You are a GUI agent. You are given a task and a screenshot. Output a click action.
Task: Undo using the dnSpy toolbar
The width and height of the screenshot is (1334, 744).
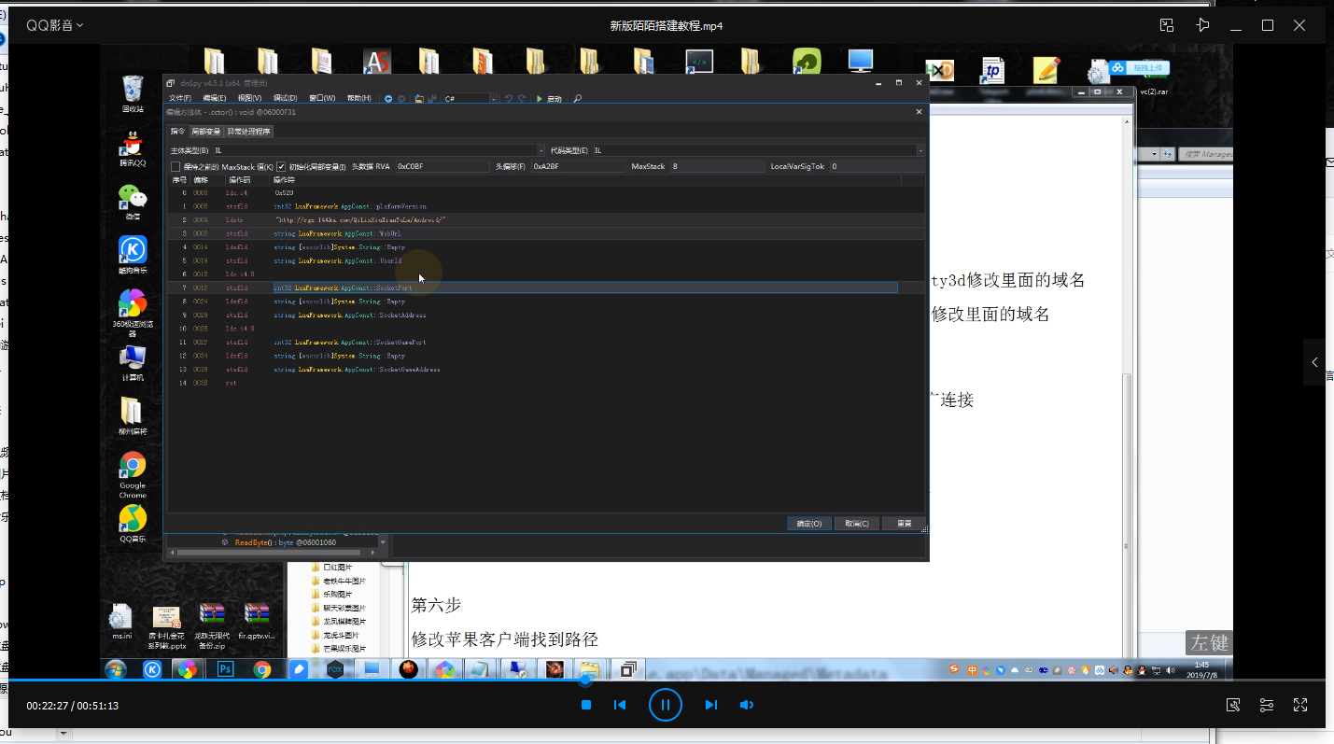pyautogui.click(x=509, y=98)
